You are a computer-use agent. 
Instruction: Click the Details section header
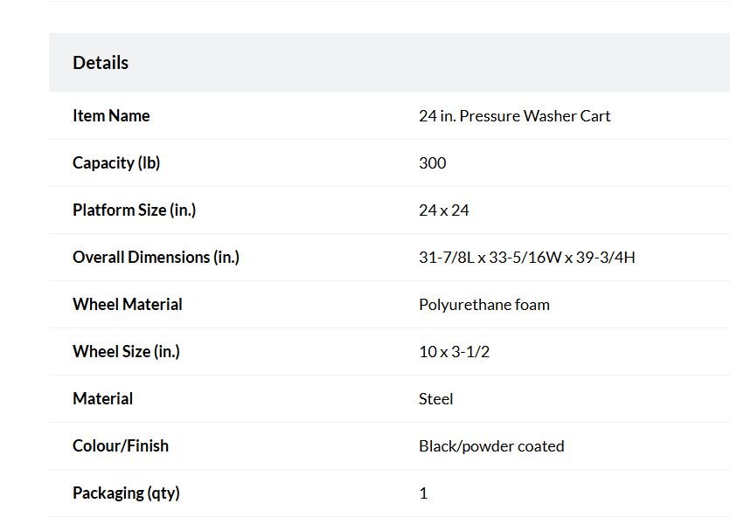point(101,63)
